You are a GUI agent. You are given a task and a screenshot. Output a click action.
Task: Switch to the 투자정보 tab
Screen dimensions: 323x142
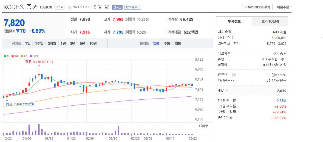coord(234,21)
